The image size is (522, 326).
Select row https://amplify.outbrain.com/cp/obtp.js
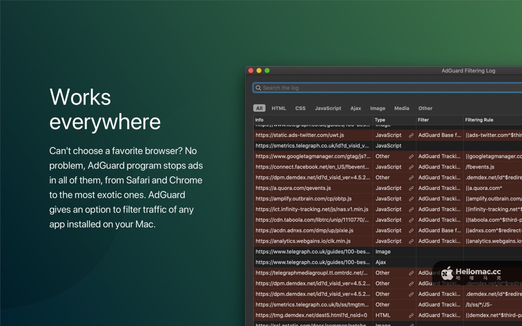click(387, 199)
